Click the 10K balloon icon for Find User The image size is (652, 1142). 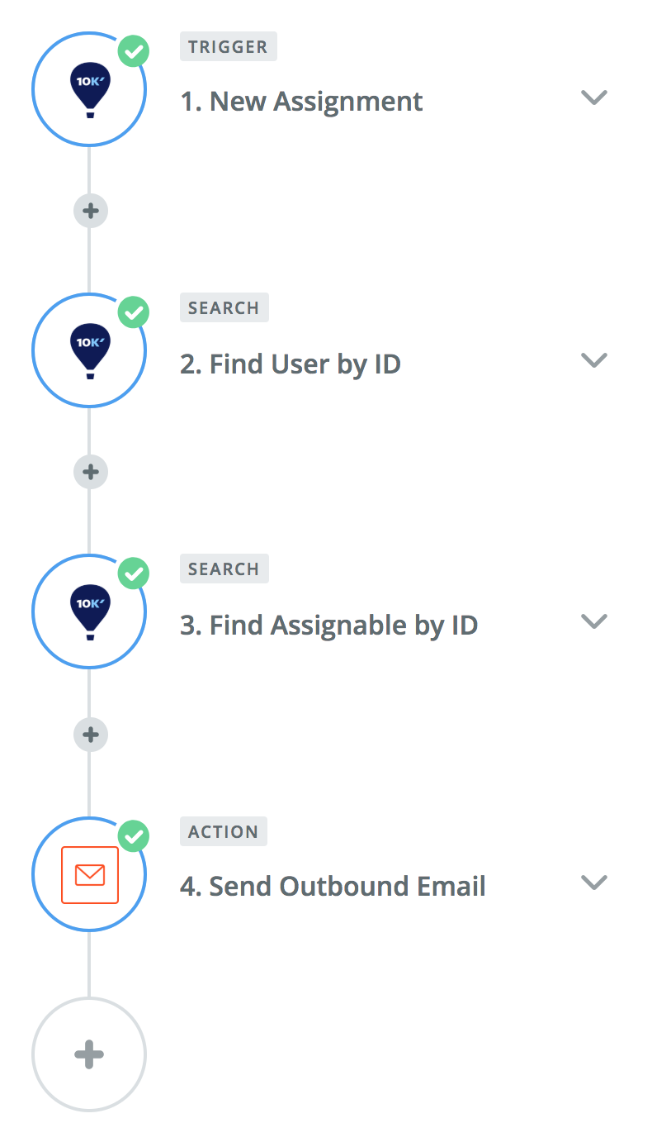click(x=89, y=350)
